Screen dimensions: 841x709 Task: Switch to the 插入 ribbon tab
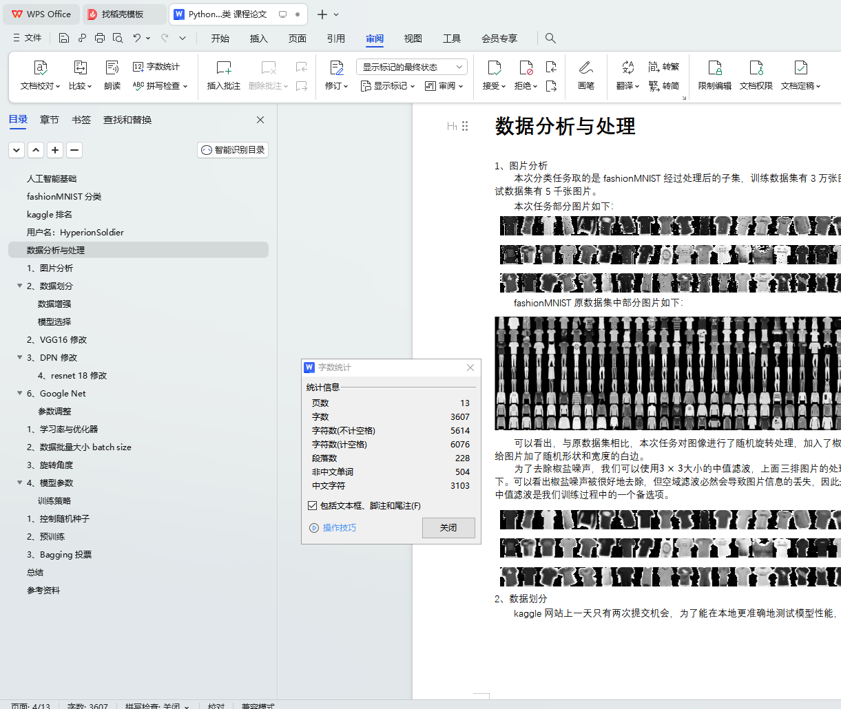259,39
